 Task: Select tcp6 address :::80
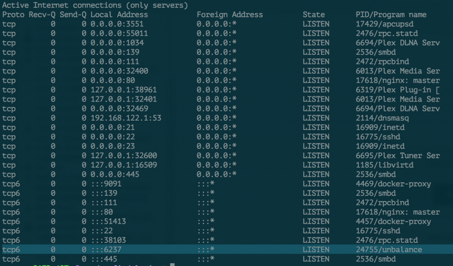coord(101,212)
